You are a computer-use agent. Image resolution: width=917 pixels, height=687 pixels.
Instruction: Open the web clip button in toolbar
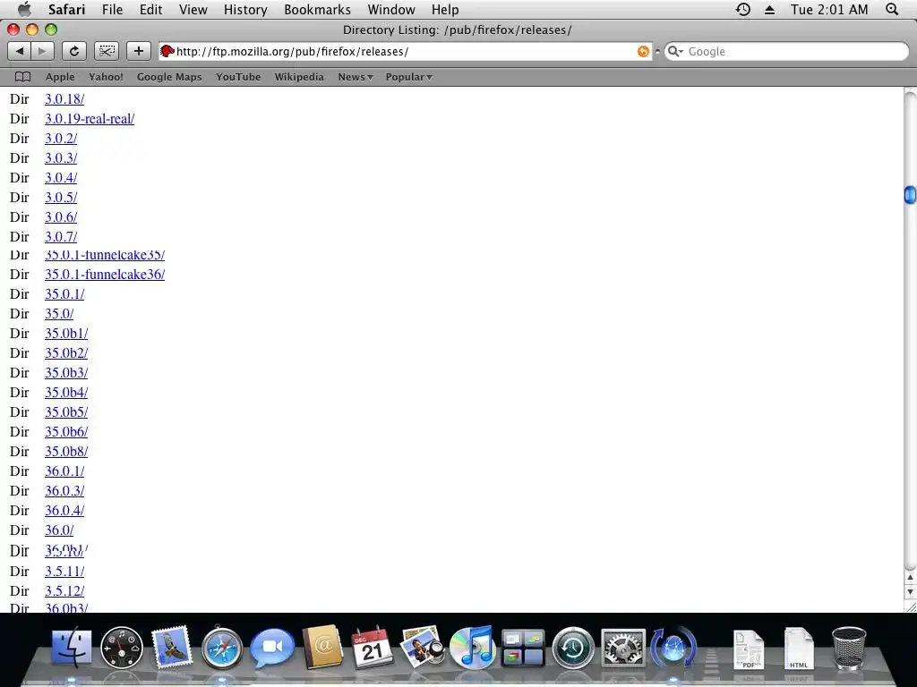coord(107,51)
